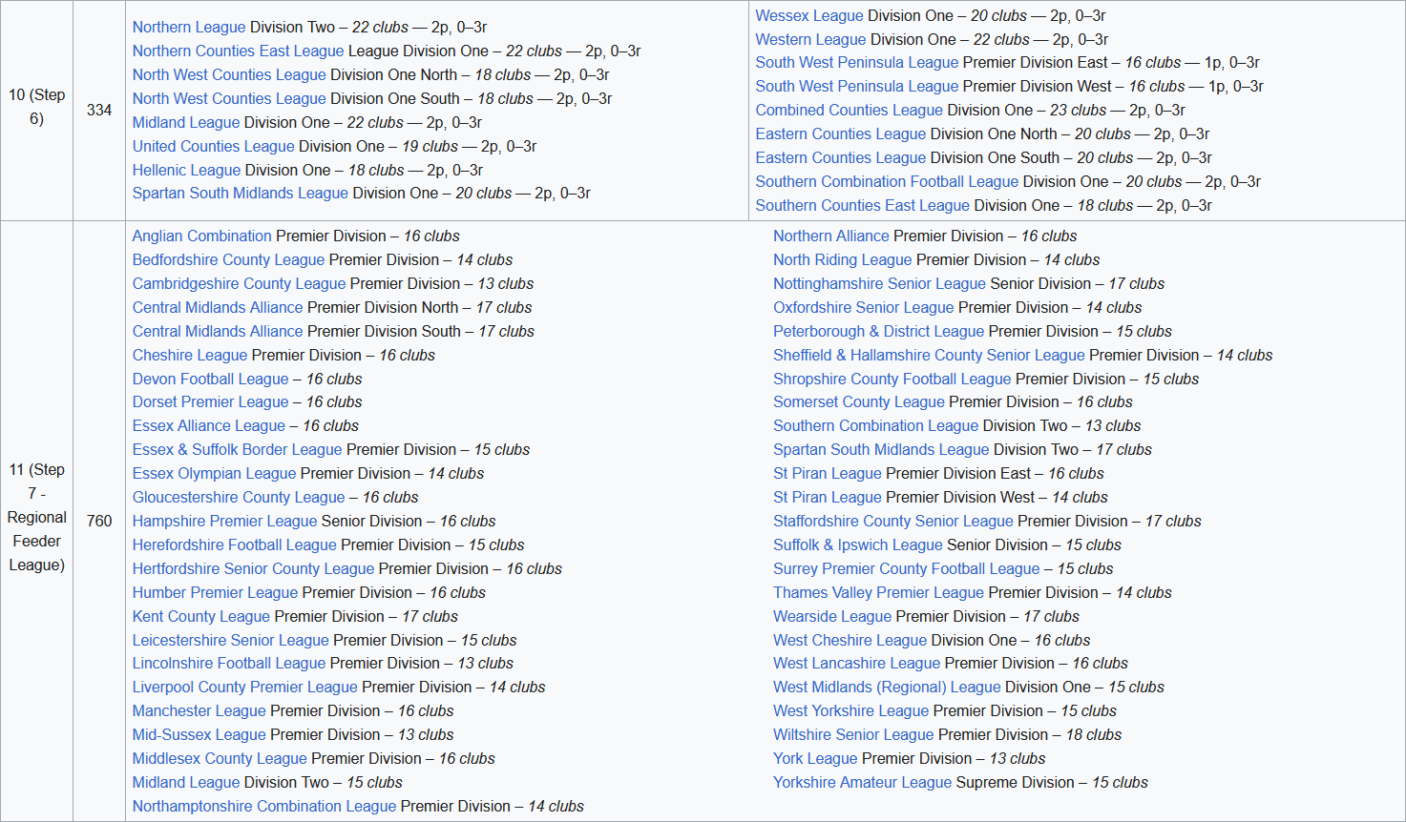
Task: Open Southern Counties East League link
Action: coord(863,206)
